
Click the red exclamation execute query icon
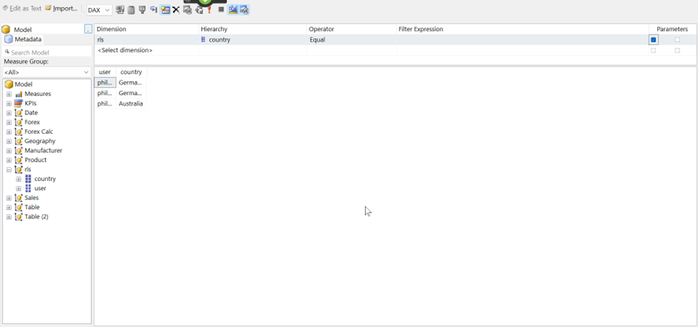coord(210,10)
